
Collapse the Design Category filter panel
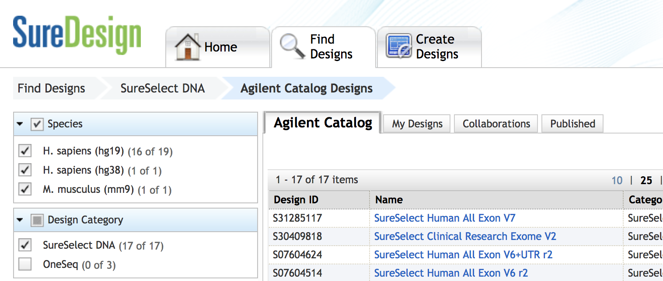tap(20, 220)
